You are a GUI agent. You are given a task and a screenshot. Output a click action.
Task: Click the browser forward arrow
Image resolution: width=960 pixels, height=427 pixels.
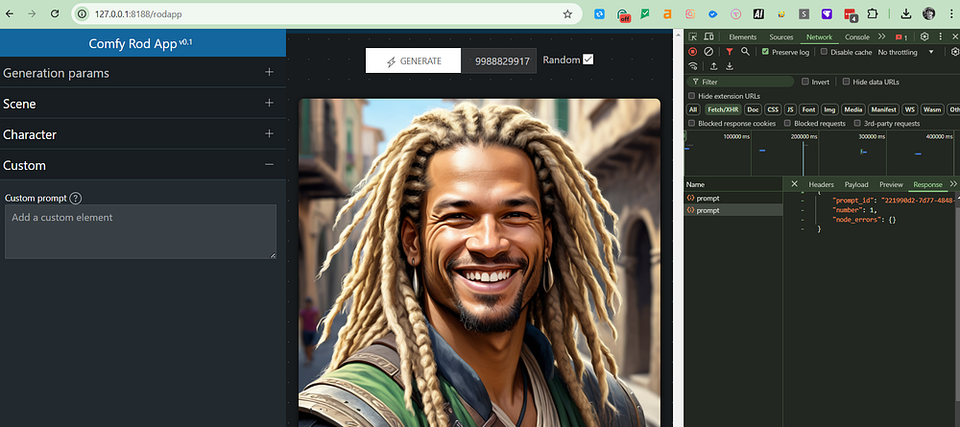[x=32, y=13]
